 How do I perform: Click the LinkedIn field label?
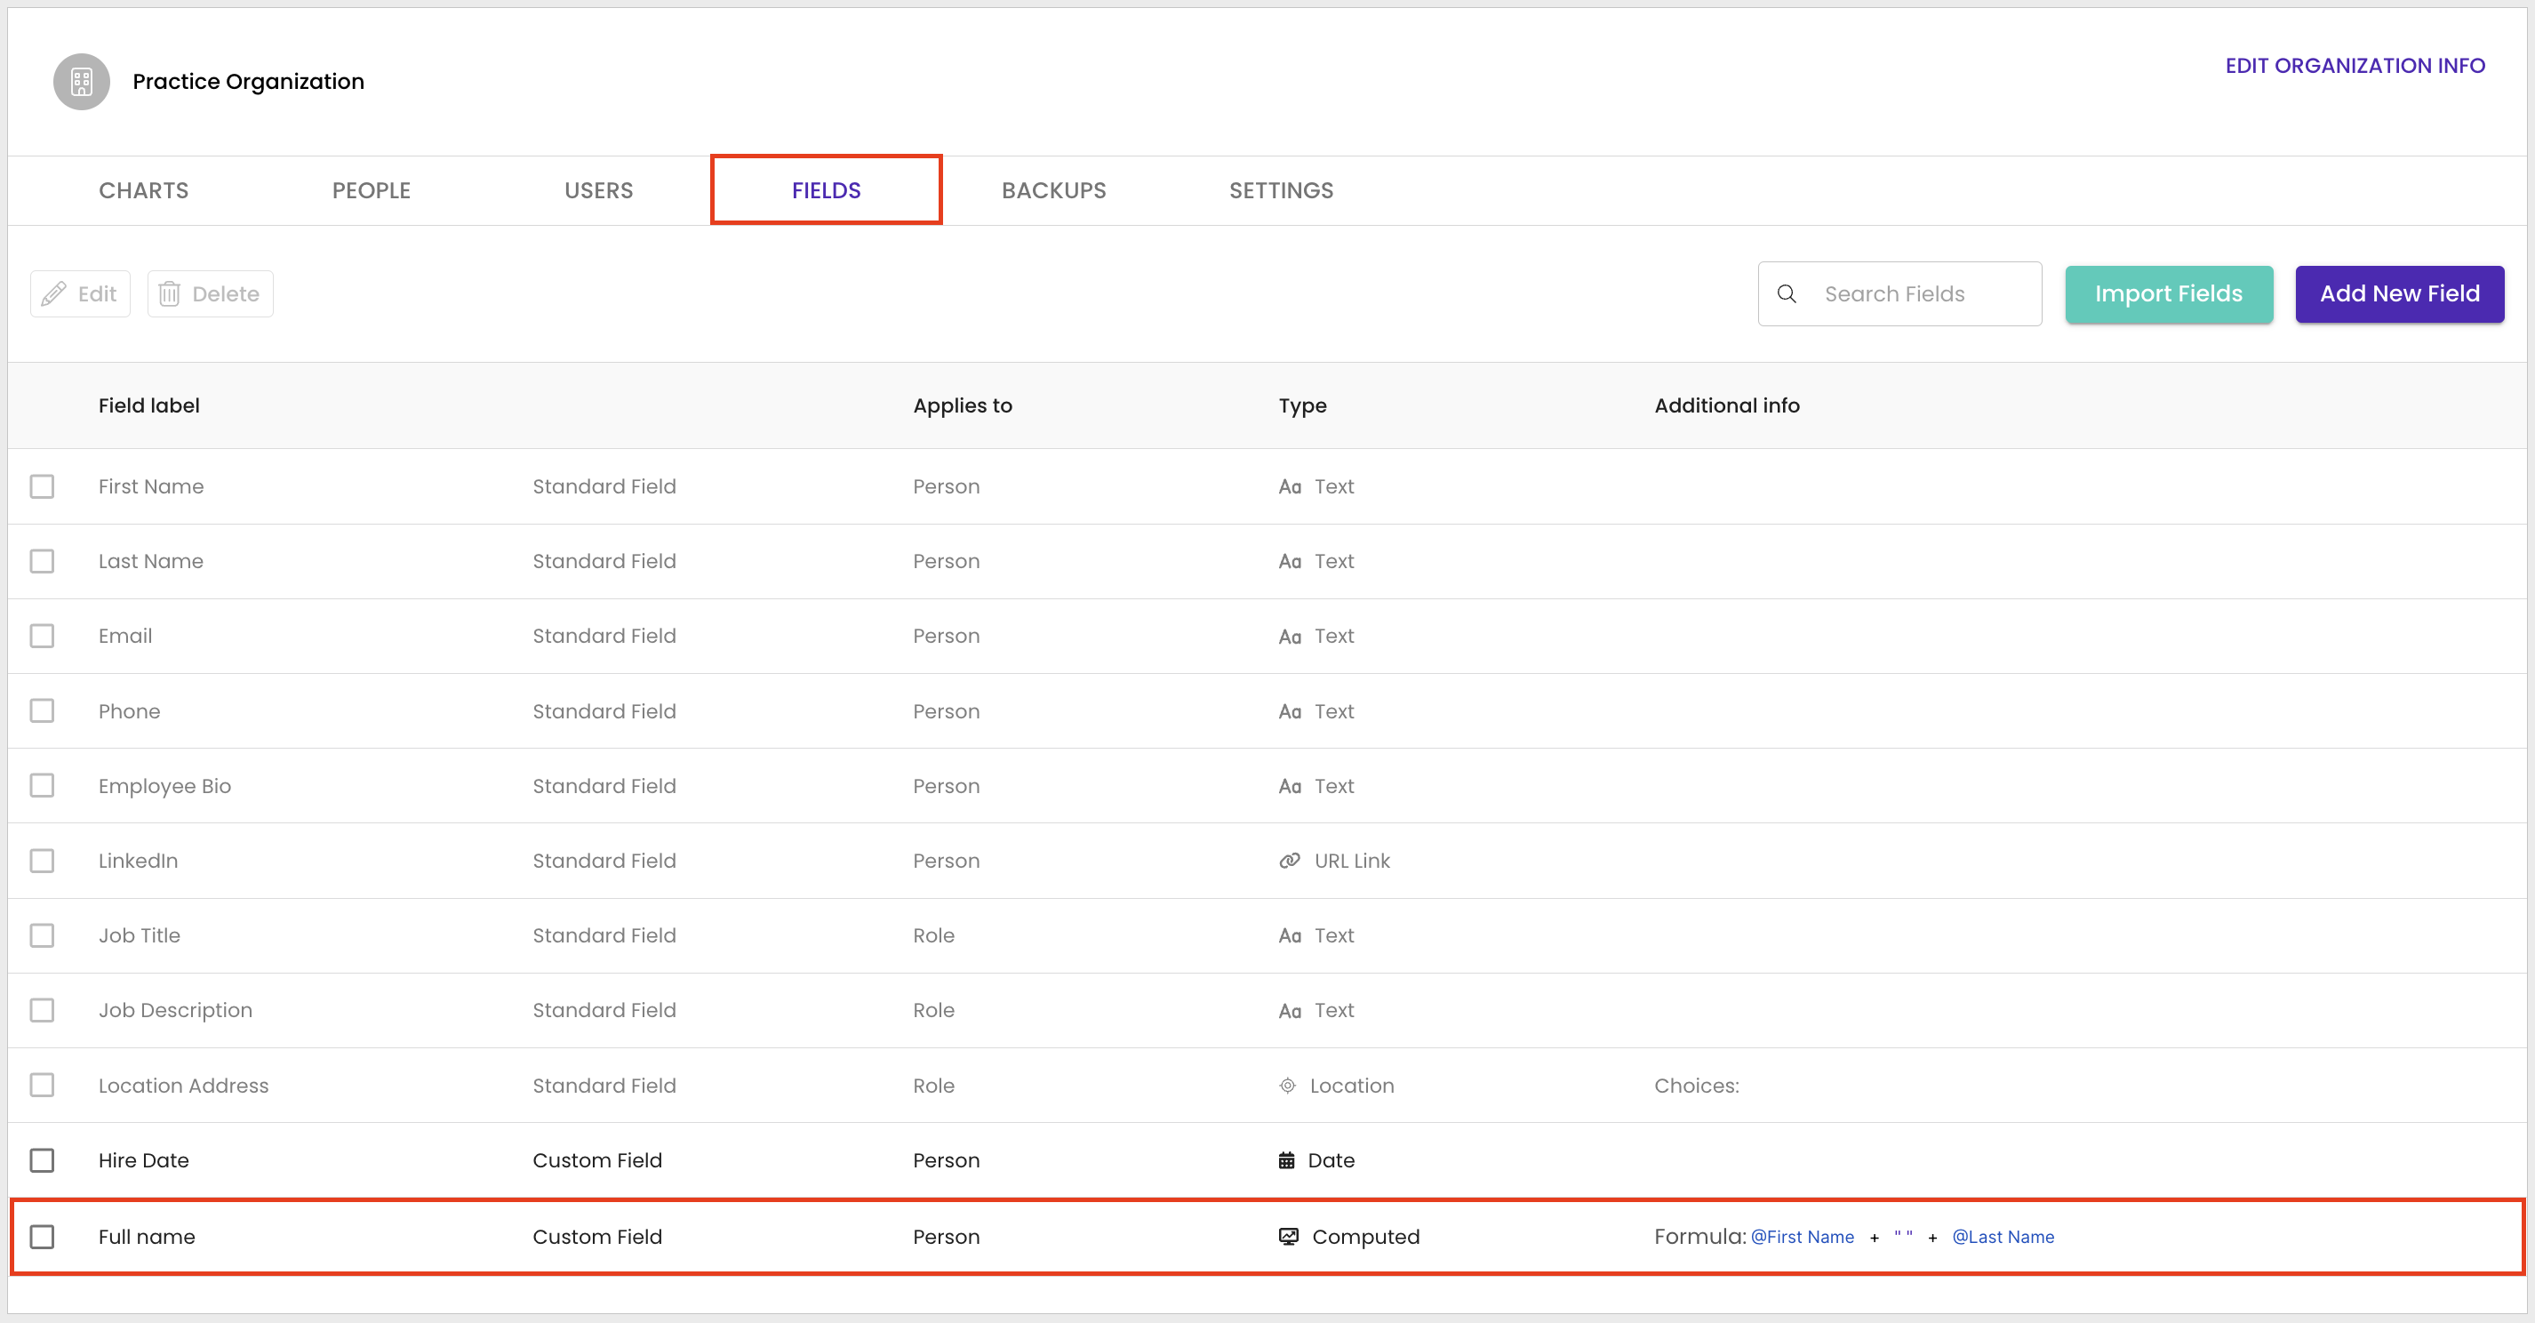138,861
